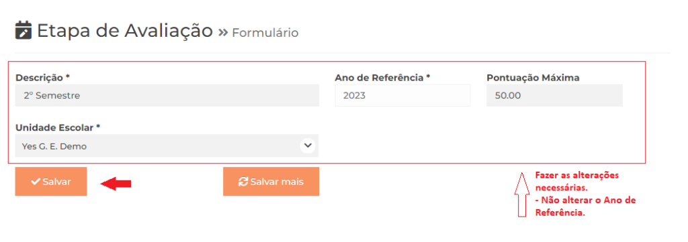688x242 pixels.
Task: Click the solid red arrow pointing at Salvar
Action: pos(116,184)
